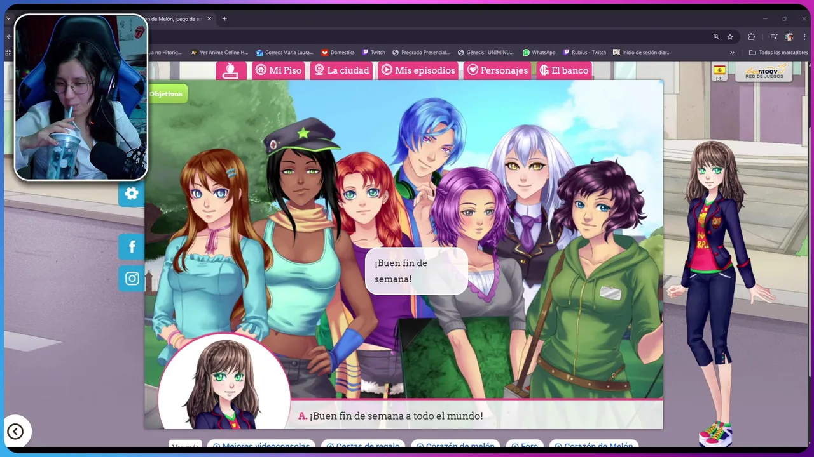The image size is (814, 457).
Task: Open the browser extensions puzzle icon
Action: [x=751, y=37]
